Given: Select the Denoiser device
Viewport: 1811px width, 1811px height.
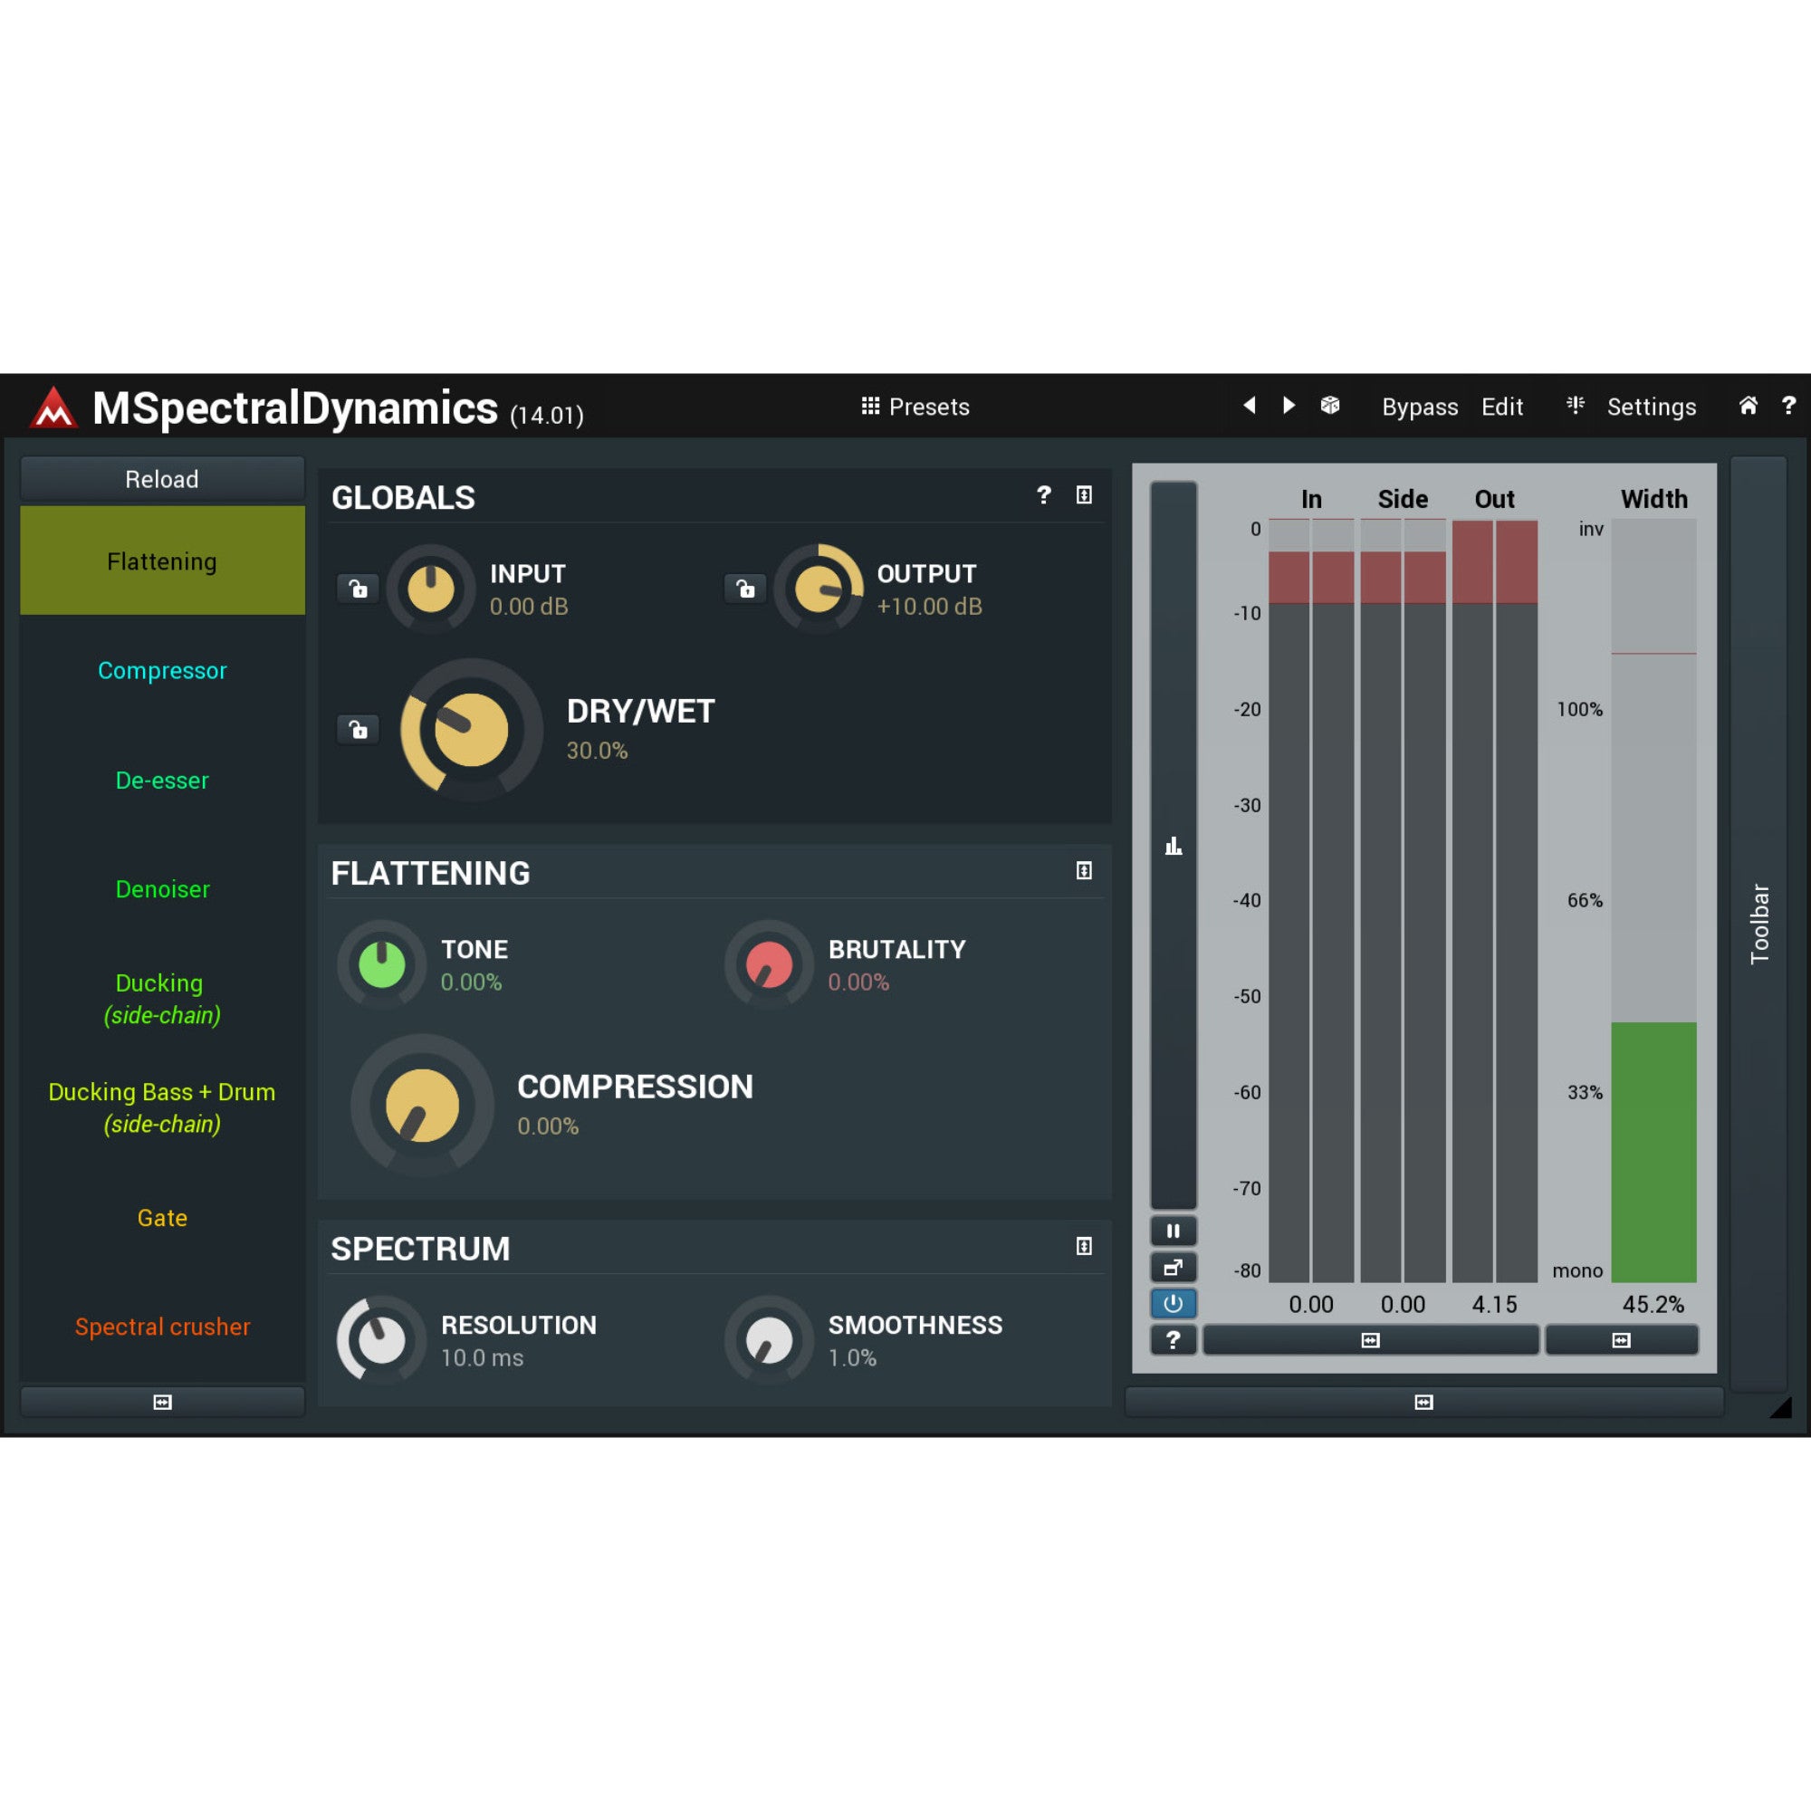Looking at the screenshot, I should pos(162,888).
